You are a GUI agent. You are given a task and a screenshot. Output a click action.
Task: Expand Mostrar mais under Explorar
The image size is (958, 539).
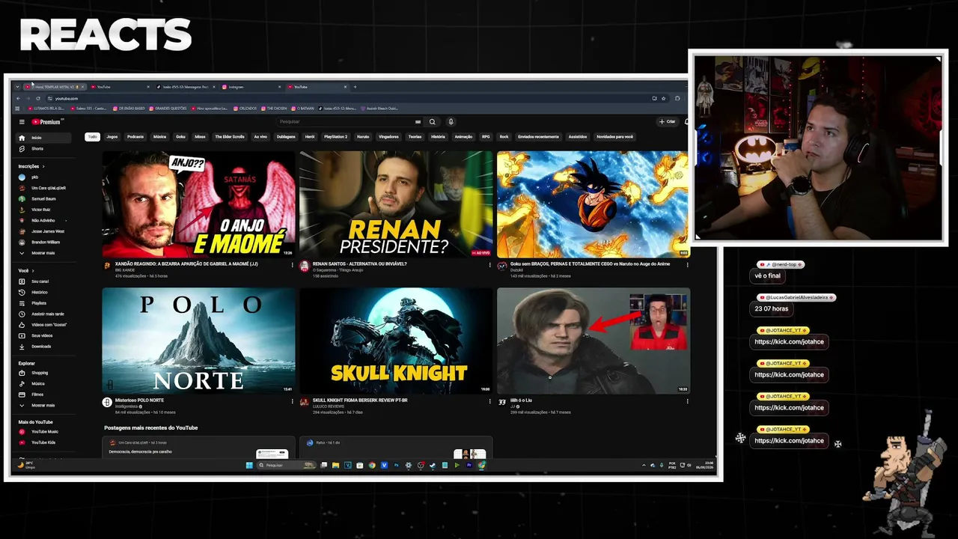click(45, 405)
